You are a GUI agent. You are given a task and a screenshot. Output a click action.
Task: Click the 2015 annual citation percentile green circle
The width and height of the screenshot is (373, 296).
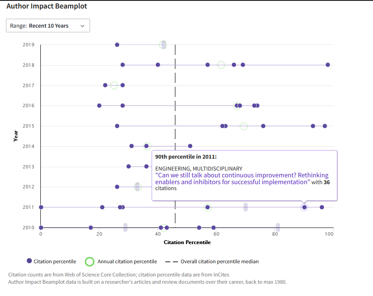(x=243, y=126)
